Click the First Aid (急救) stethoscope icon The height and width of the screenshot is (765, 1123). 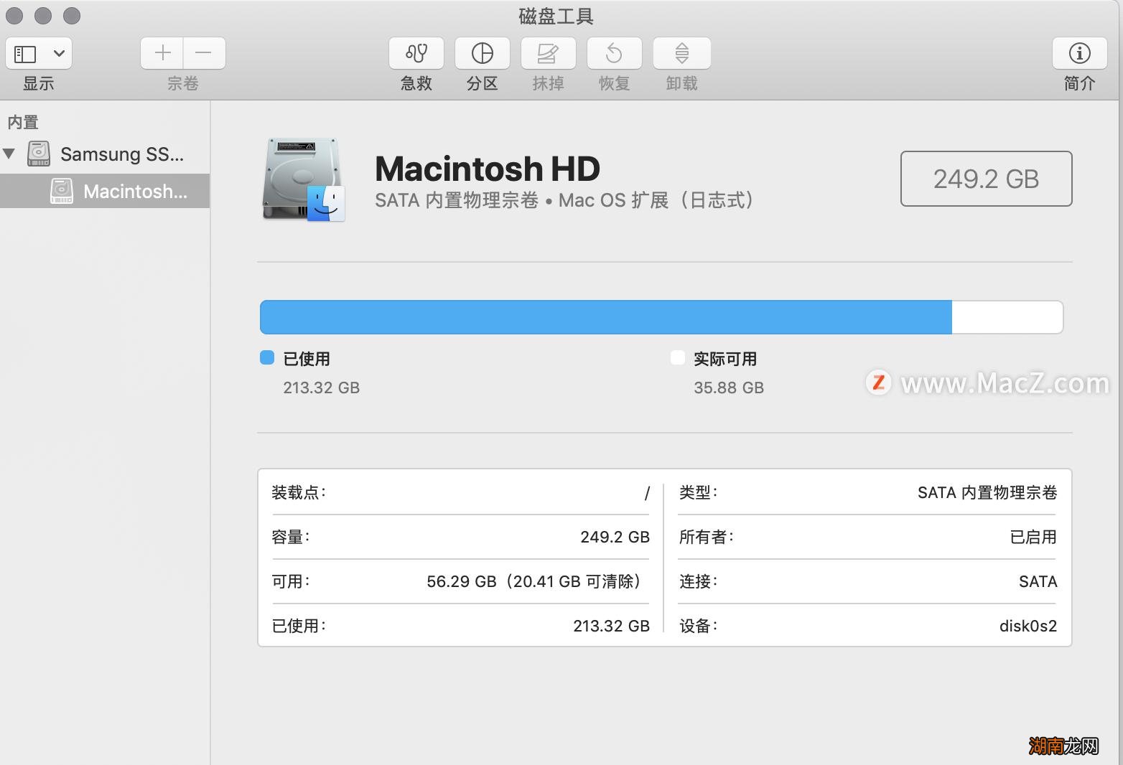(x=416, y=53)
